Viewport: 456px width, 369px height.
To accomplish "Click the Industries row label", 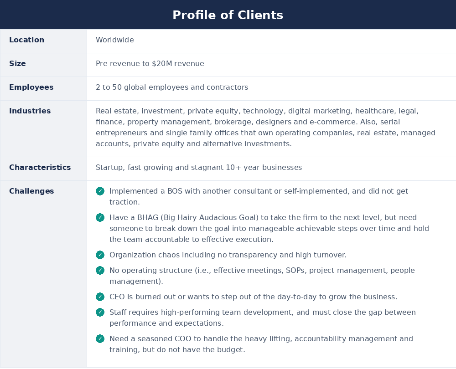I will 30,111.
